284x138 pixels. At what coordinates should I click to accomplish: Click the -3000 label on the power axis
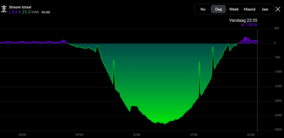coord(278,130)
